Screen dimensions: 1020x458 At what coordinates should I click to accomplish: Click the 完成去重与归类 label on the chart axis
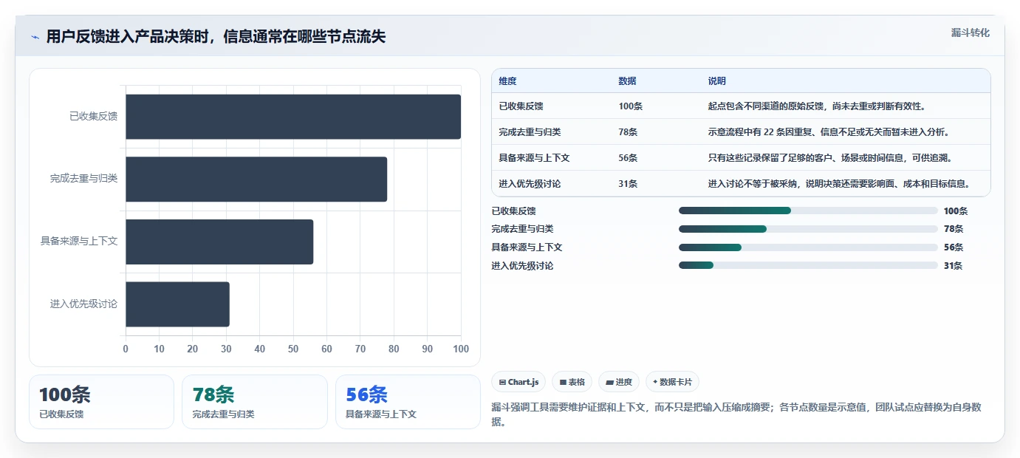(83, 179)
